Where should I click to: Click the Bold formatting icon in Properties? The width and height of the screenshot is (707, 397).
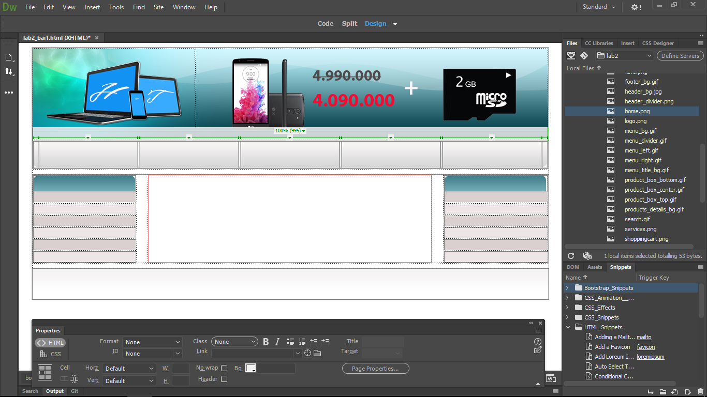pos(266,342)
